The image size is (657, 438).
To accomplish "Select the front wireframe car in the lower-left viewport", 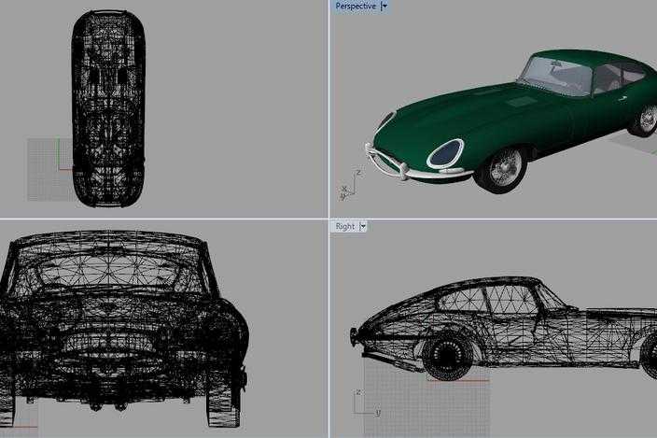I will coord(123,329).
